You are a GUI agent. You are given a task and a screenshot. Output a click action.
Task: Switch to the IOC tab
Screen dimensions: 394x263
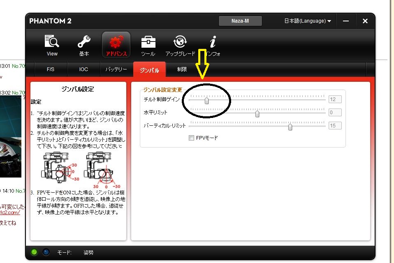tap(83, 69)
